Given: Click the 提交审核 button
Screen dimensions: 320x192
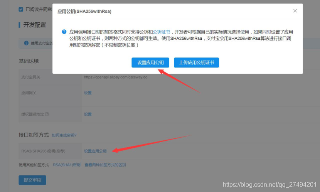Looking at the screenshot, I should point(32,180).
